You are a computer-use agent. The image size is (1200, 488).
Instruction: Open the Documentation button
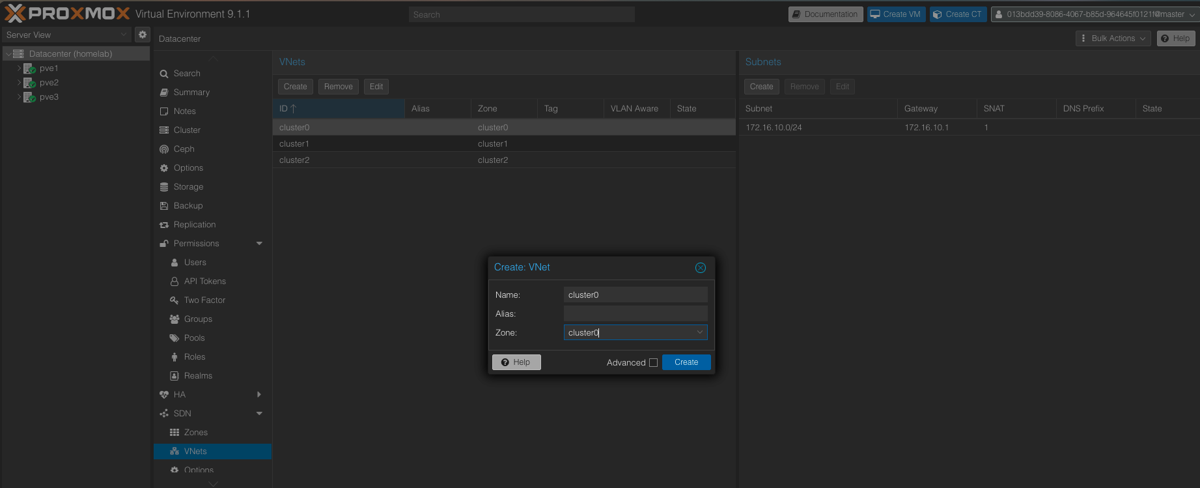coord(826,14)
